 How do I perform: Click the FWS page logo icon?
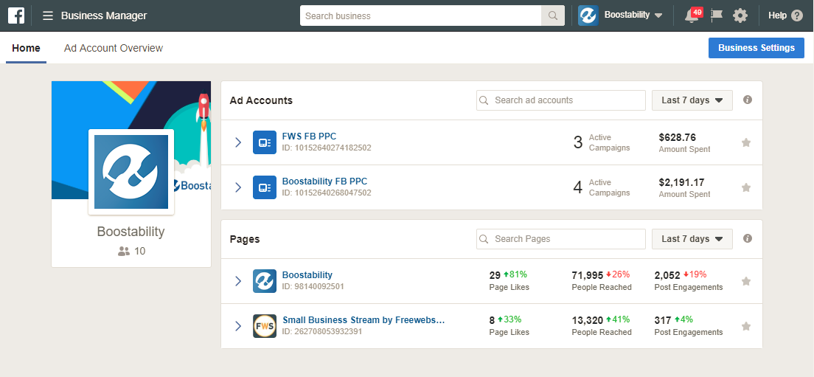[x=265, y=326]
